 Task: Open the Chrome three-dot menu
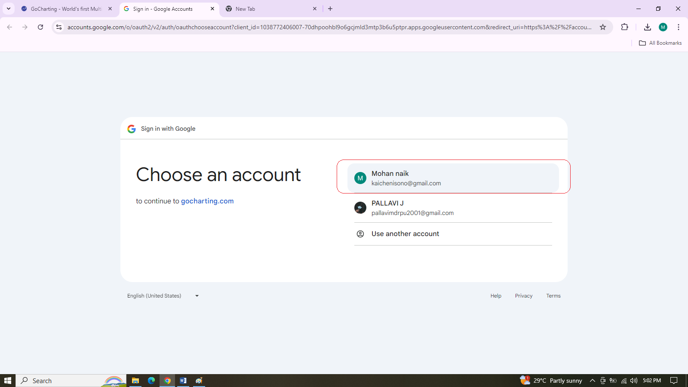click(x=679, y=27)
